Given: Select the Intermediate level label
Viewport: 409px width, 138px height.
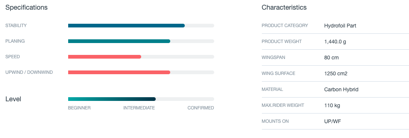Looking at the screenshot, I should click(139, 108).
